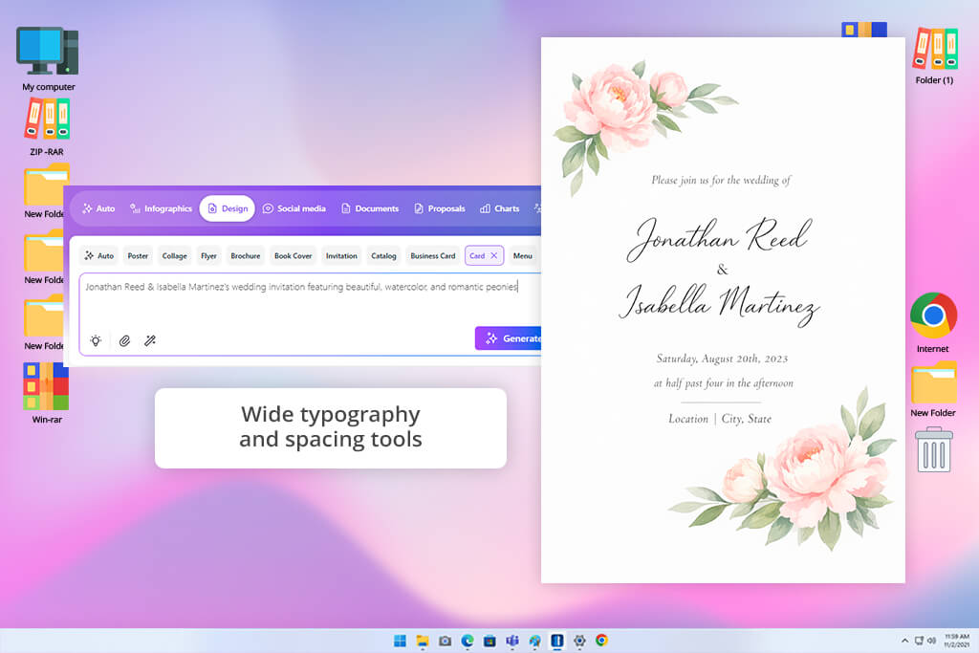Viewport: 979px width, 653px height.
Task: Click 'at half past four in the afternoon'
Action: pos(724,383)
